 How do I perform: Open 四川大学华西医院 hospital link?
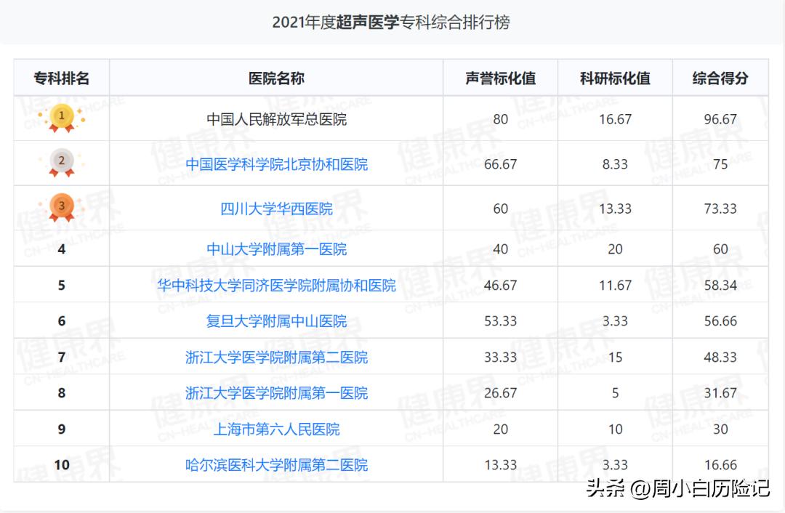click(x=276, y=209)
